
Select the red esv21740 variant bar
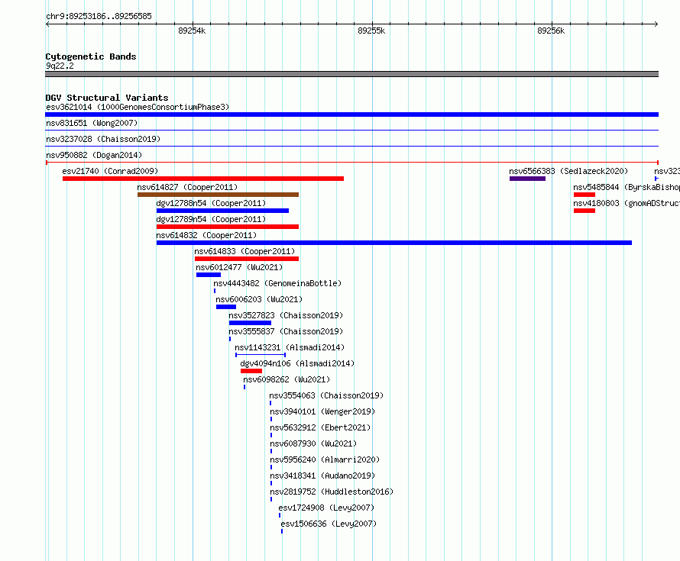coord(203,179)
